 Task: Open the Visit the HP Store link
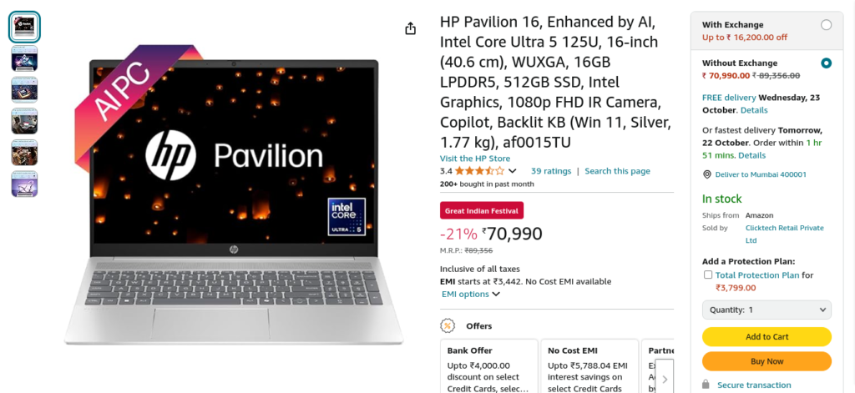(x=475, y=159)
